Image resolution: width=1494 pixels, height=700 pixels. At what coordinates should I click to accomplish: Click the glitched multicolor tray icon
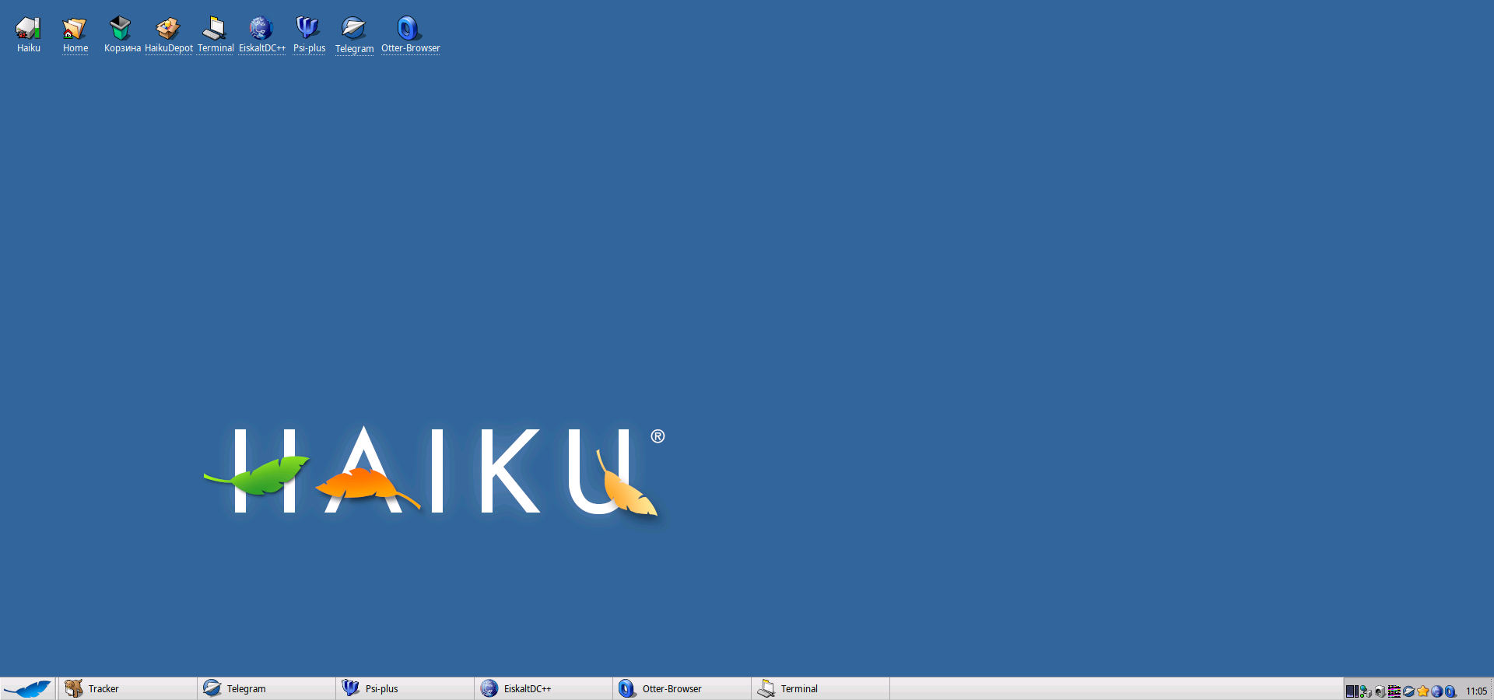click(x=1394, y=691)
